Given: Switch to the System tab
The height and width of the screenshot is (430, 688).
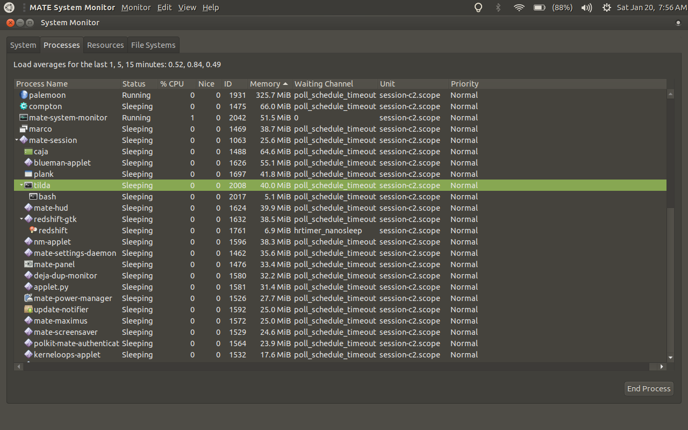Looking at the screenshot, I should 23,45.
